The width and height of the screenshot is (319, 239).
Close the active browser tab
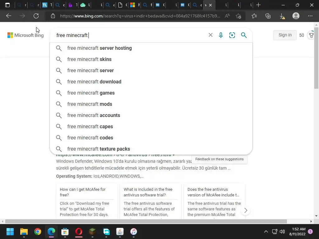pos(210,5)
